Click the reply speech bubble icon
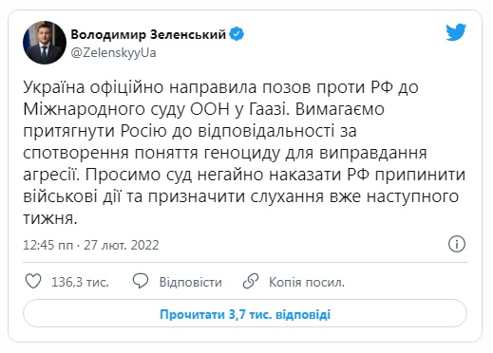 pyautogui.click(x=141, y=281)
